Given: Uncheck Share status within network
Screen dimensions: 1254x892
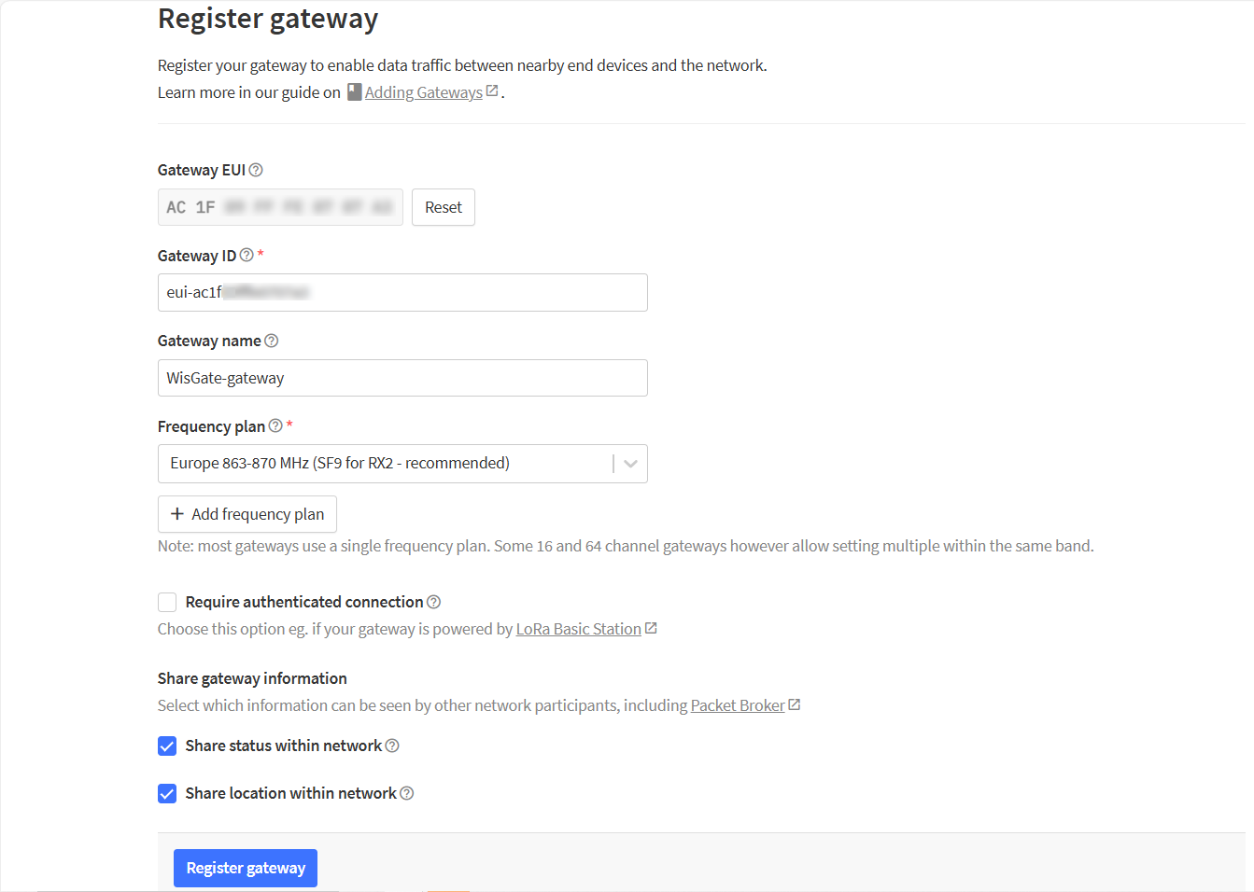Looking at the screenshot, I should [167, 746].
